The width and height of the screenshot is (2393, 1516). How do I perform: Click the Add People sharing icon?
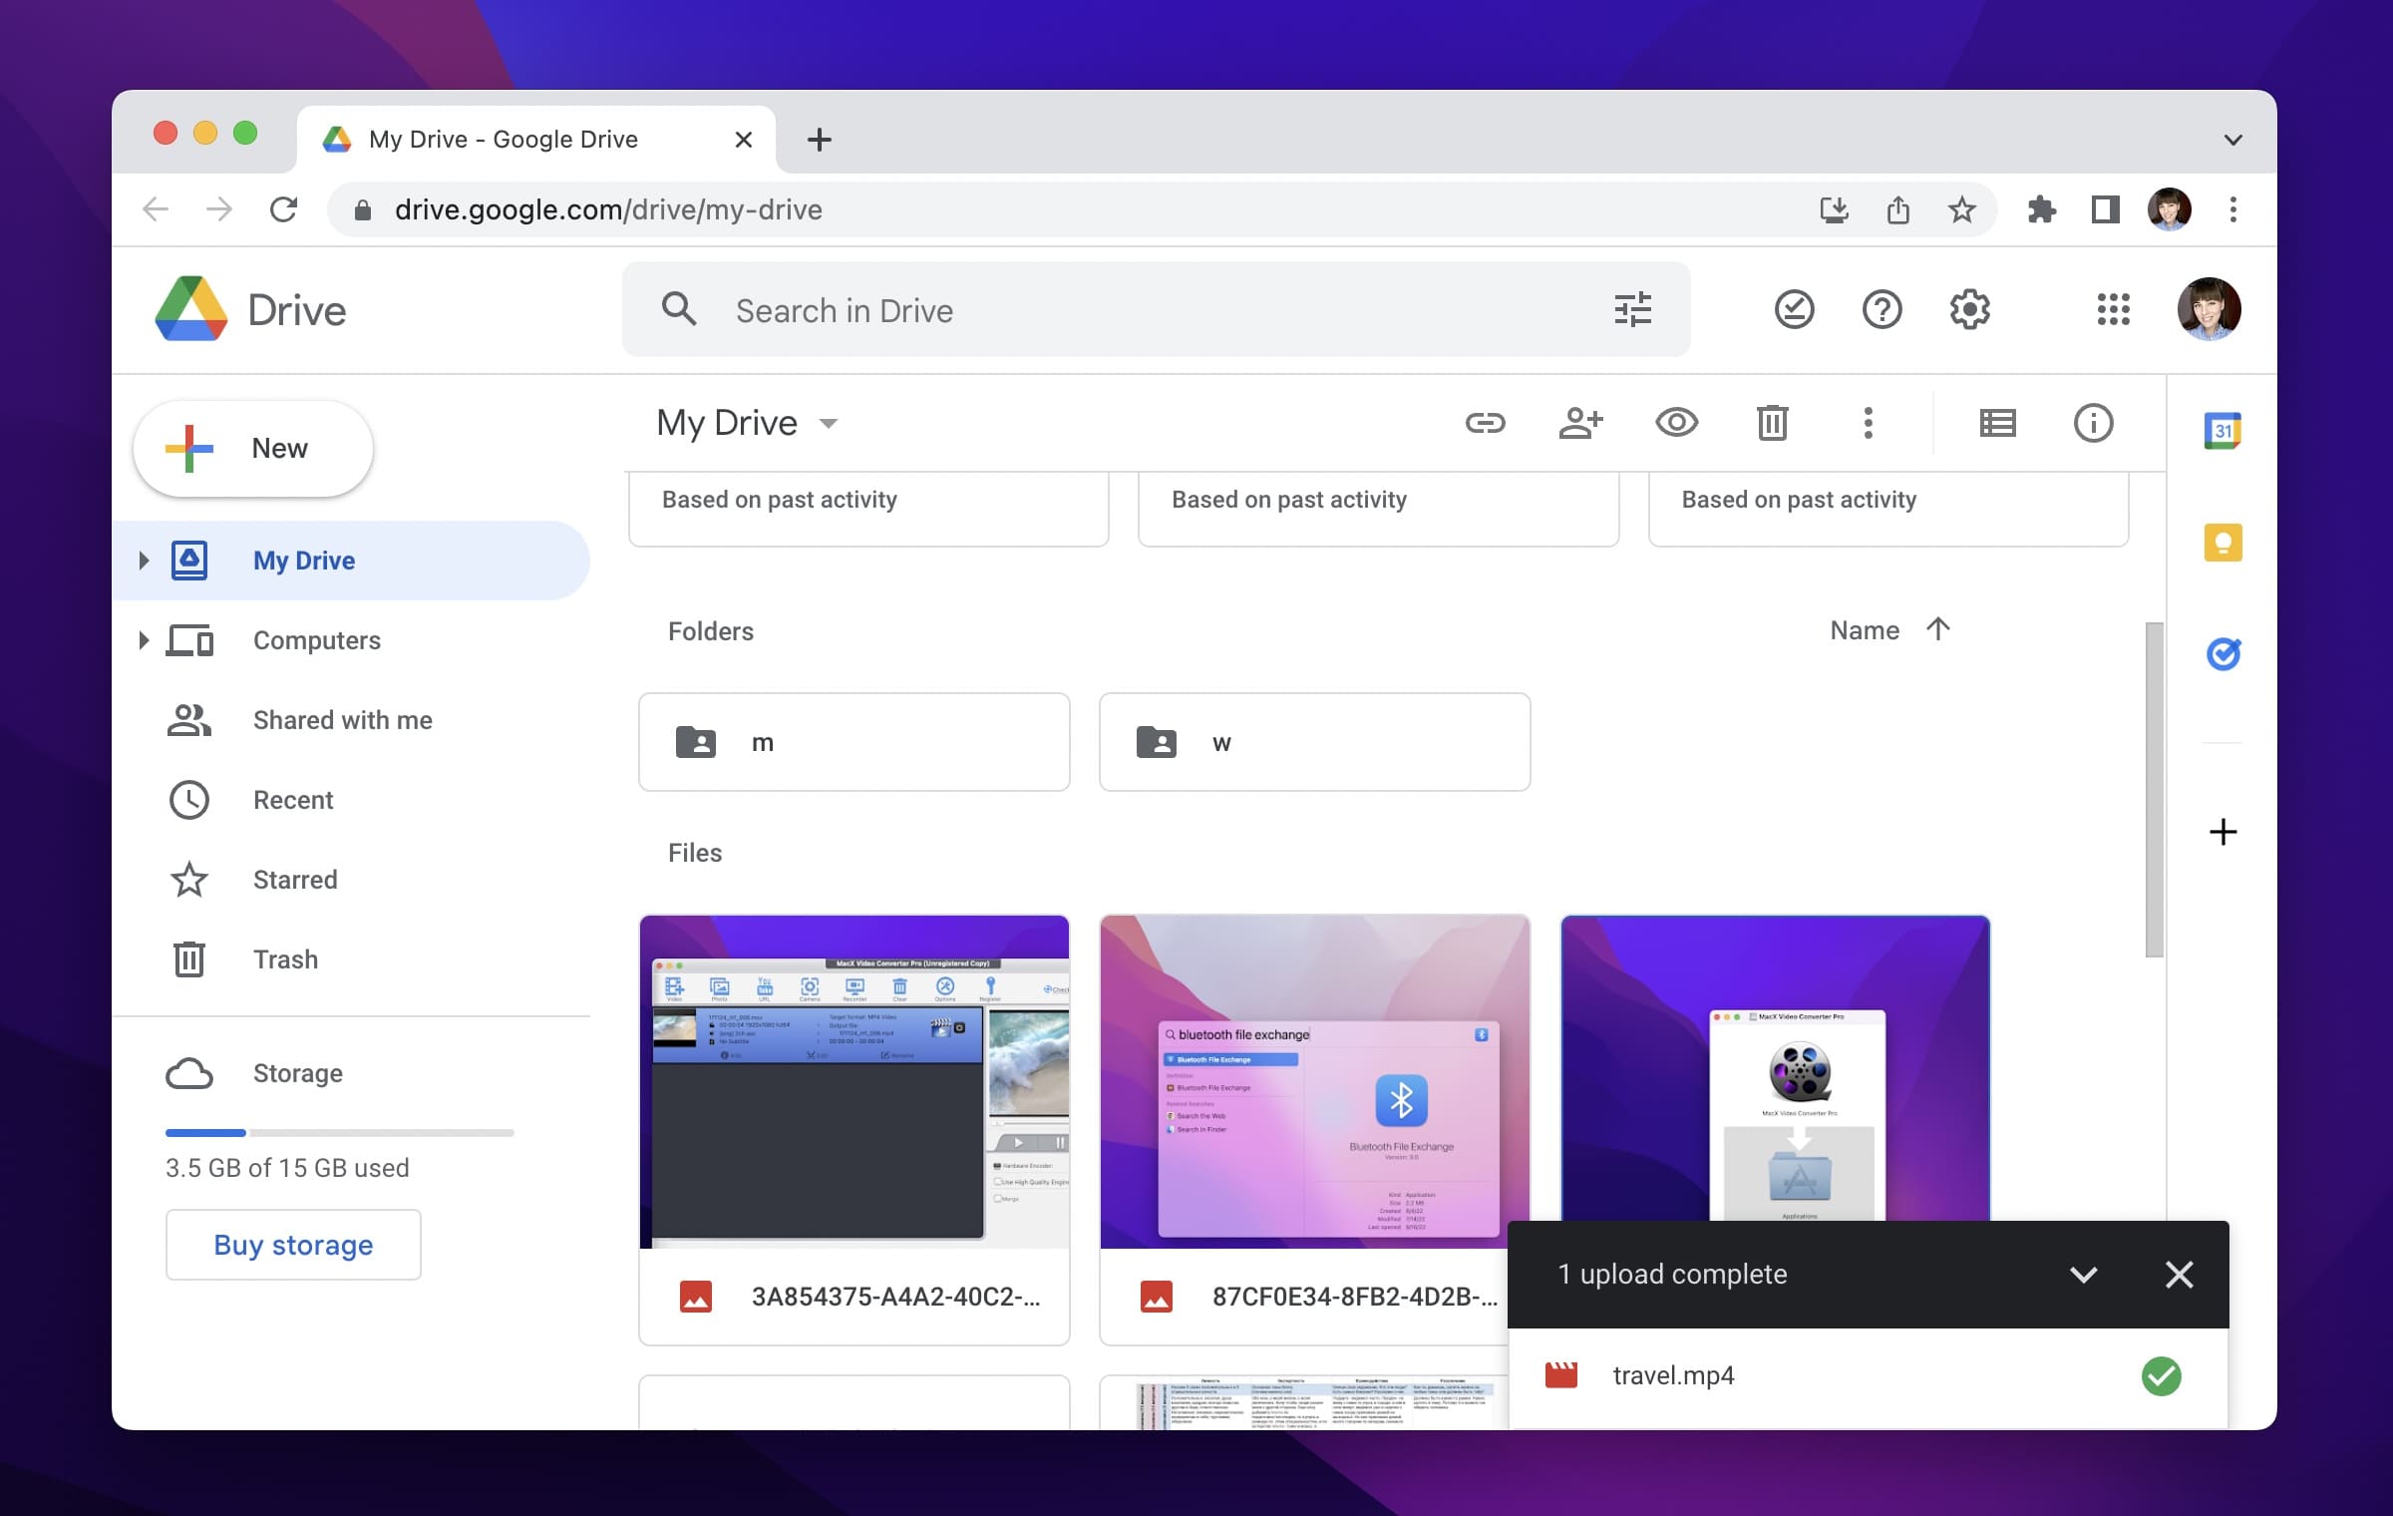(x=1578, y=421)
